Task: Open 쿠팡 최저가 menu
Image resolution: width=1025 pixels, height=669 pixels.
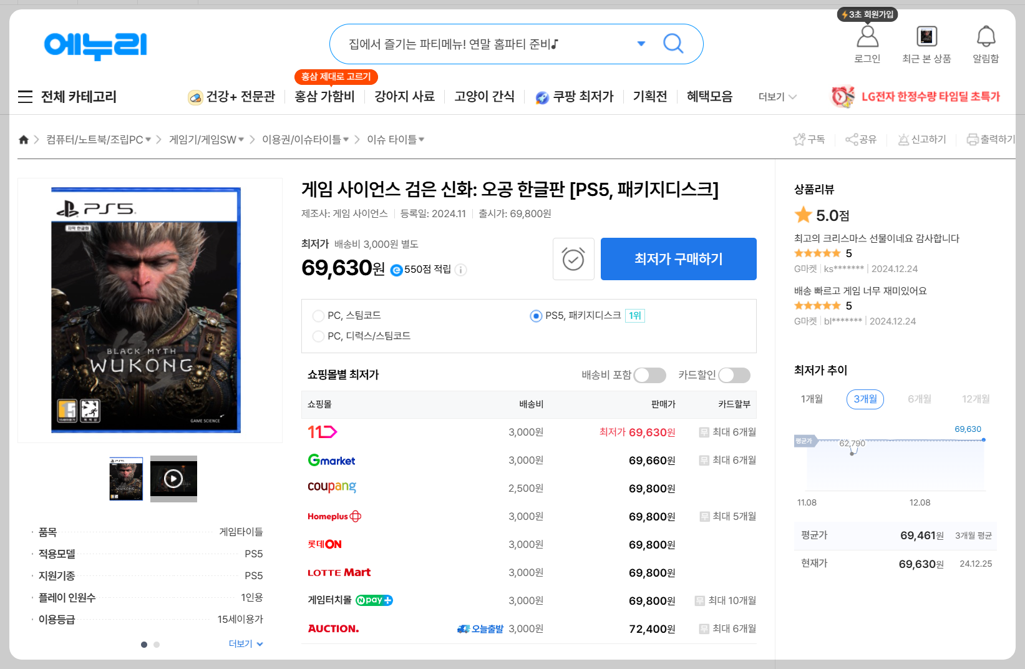Action: click(x=575, y=97)
